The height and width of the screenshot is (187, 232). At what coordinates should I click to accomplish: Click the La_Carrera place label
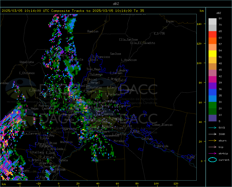[x=32, y=133]
